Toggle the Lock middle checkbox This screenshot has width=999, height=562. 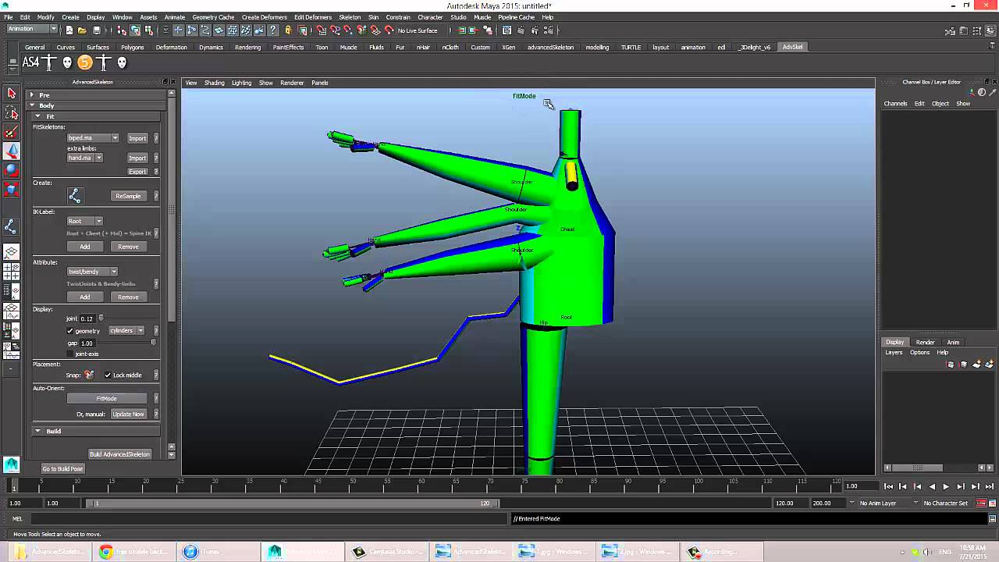pos(108,375)
